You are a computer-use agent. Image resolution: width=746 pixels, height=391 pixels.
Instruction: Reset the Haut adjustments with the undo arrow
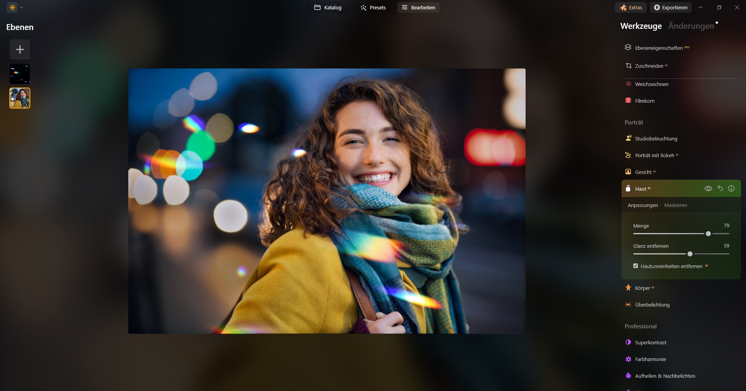pos(720,188)
